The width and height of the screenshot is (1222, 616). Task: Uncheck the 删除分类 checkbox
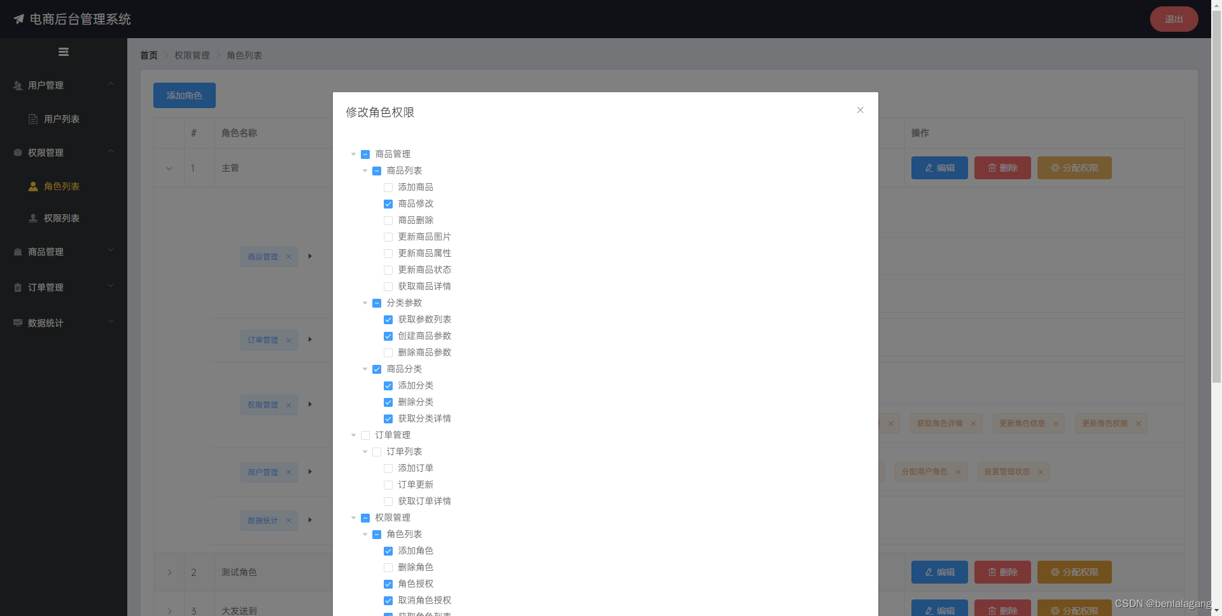click(x=388, y=402)
